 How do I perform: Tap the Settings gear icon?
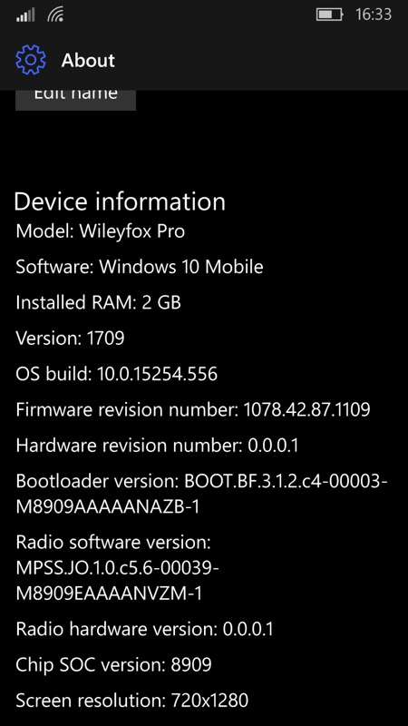(31, 60)
